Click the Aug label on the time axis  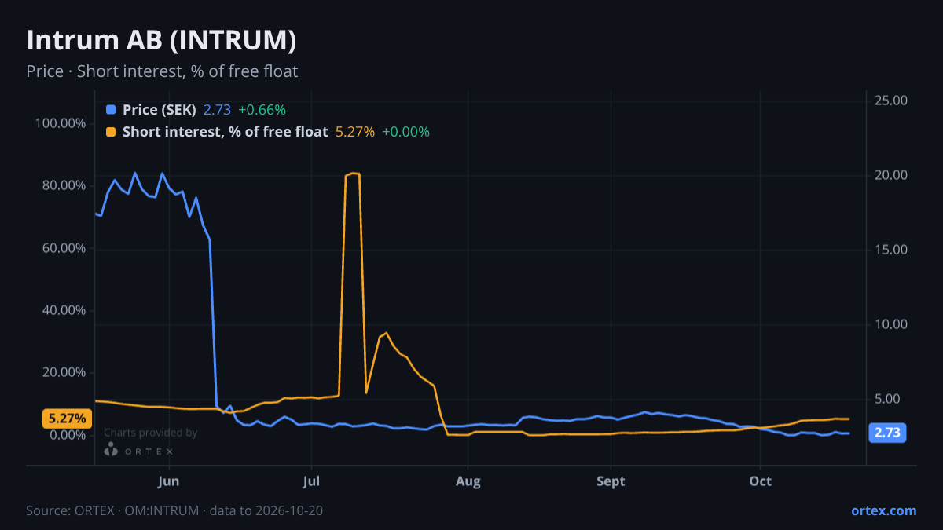(x=468, y=481)
